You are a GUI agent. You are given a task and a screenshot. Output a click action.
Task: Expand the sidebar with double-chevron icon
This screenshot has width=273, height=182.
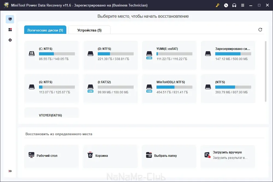[x=10, y=171]
